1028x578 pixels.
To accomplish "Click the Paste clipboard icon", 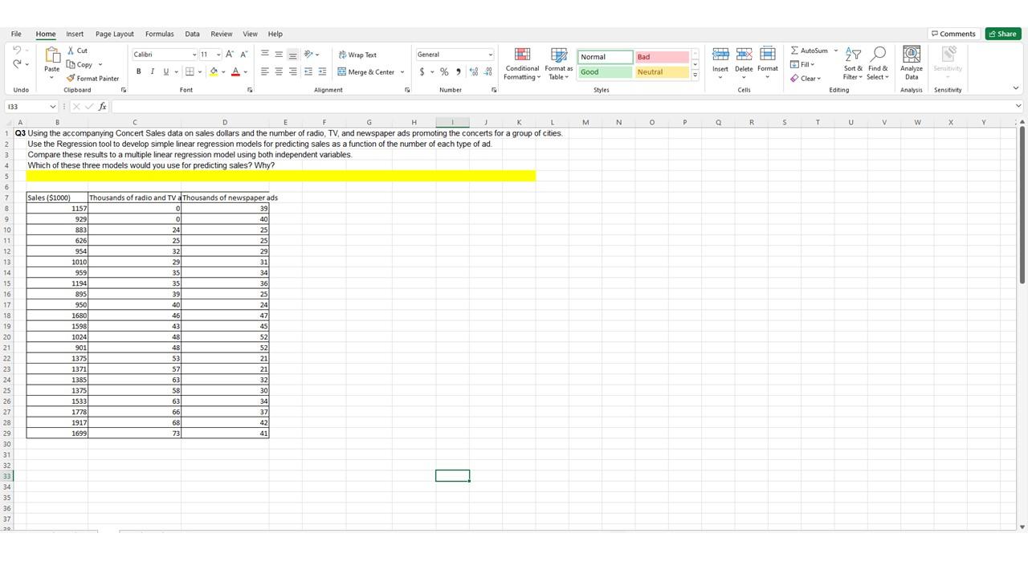I will click(x=52, y=55).
